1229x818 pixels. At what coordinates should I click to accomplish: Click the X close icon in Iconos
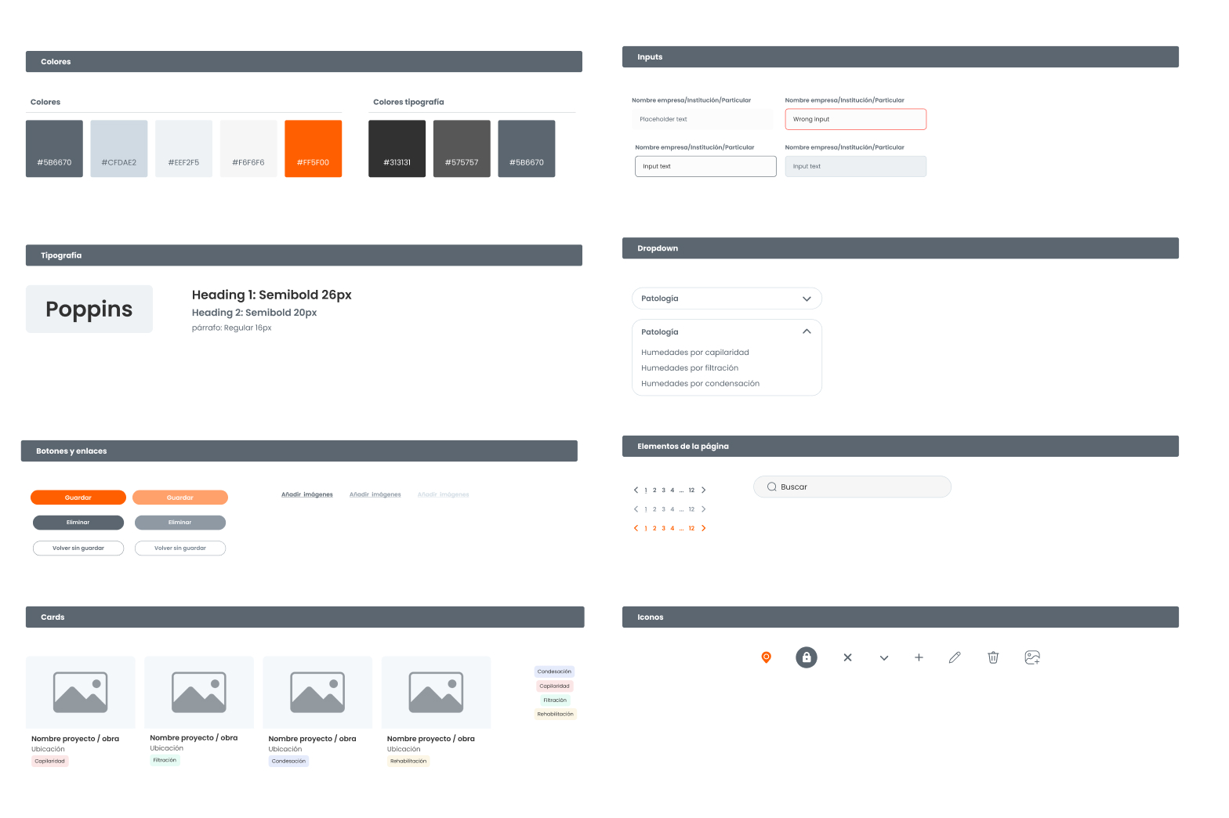pyautogui.click(x=847, y=658)
